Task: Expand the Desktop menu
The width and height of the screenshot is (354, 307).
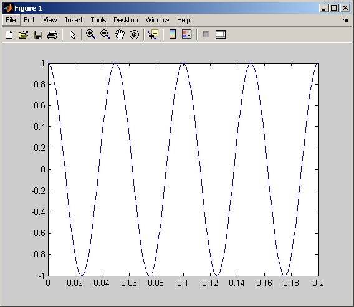Action: point(126,20)
